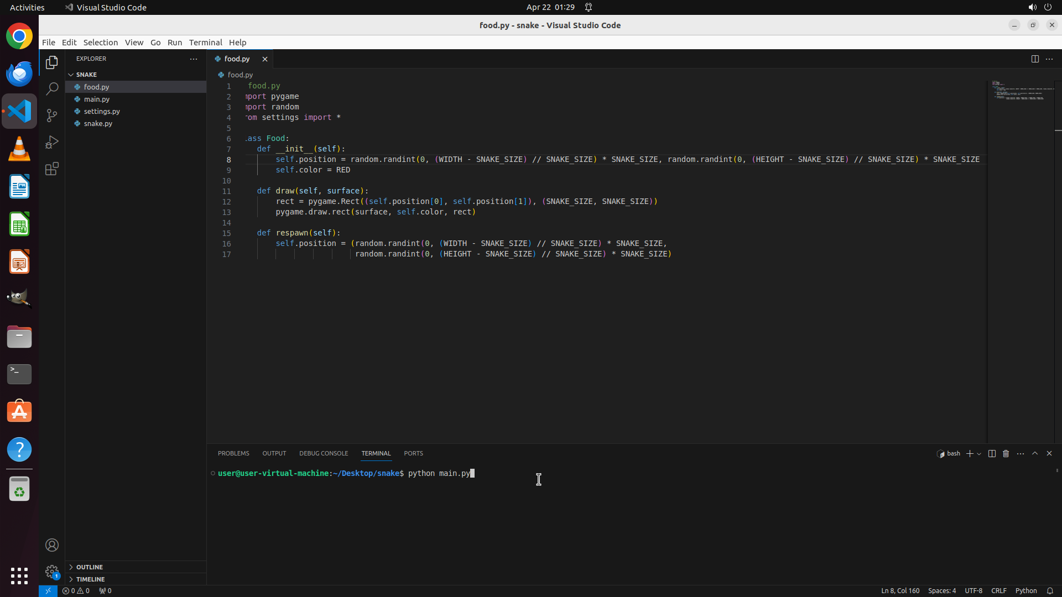Open the Extensions view
1062x597 pixels.
pyautogui.click(x=52, y=169)
